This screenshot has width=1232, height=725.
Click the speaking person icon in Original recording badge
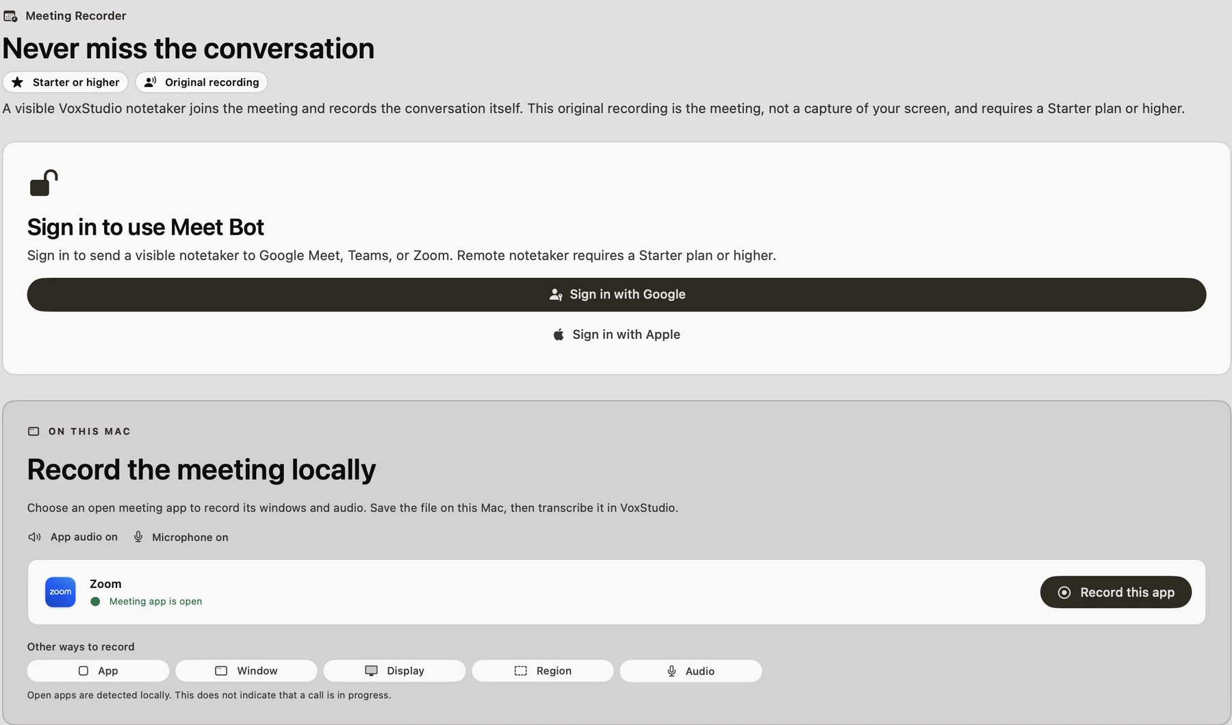151,82
